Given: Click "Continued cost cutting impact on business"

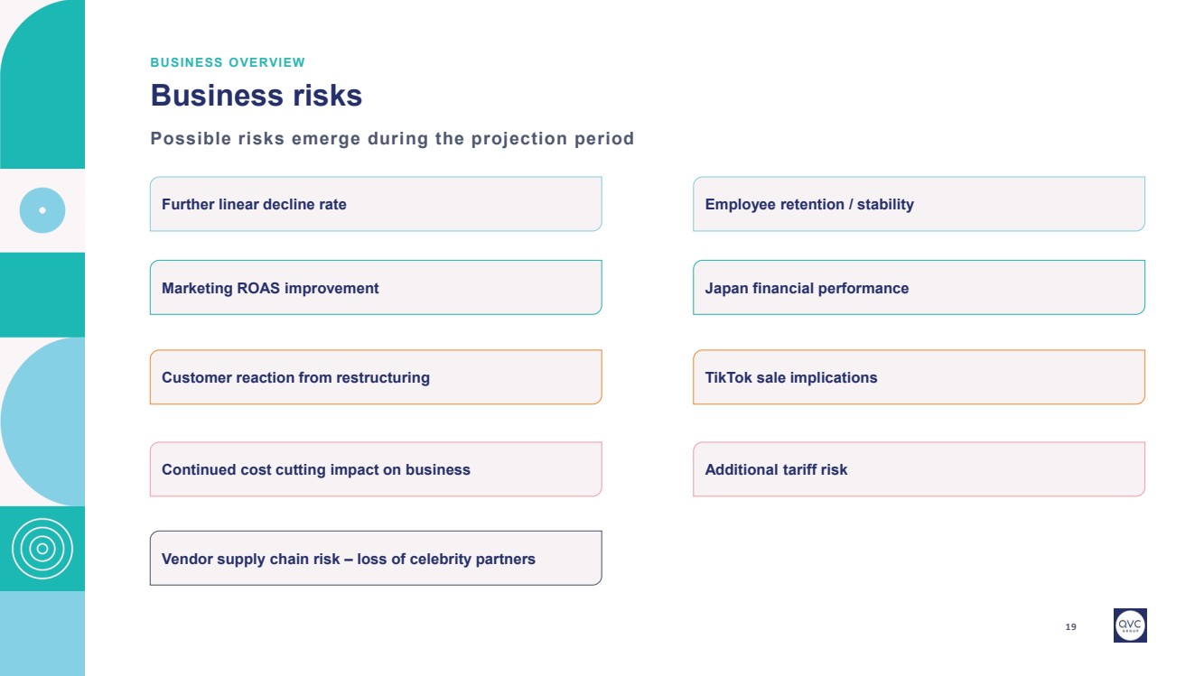Looking at the screenshot, I should [375, 469].
